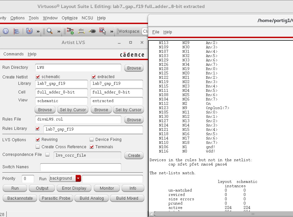Viewport: 293px width, 217px height.
Task: Uncheck the Rewiring LVS option
Action: tap(38, 140)
